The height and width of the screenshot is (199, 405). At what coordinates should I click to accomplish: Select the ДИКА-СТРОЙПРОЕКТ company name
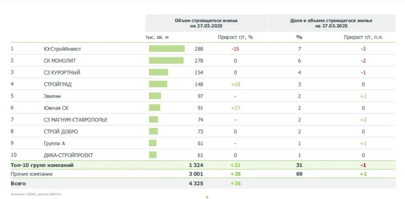68,155
